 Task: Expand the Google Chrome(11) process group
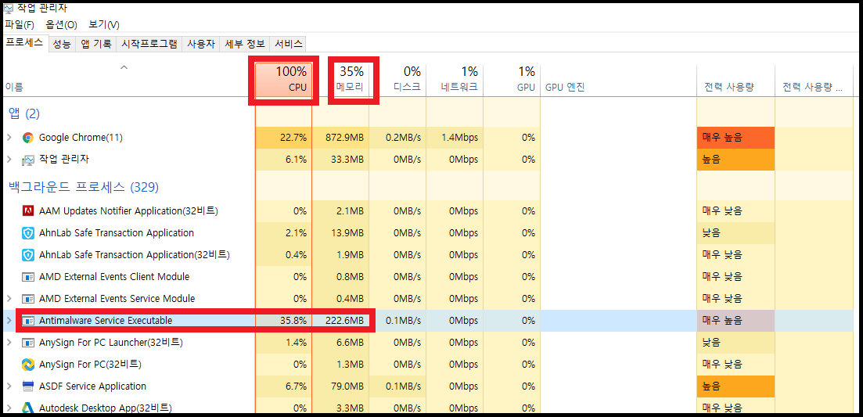click(x=9, y=138)
